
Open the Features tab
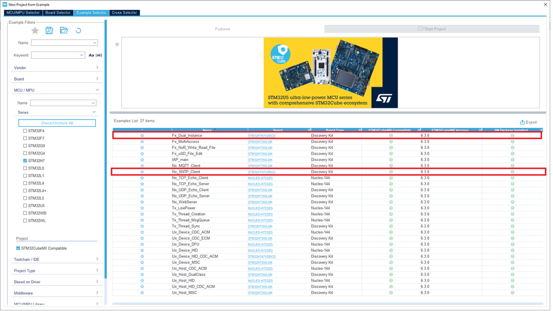223,29
